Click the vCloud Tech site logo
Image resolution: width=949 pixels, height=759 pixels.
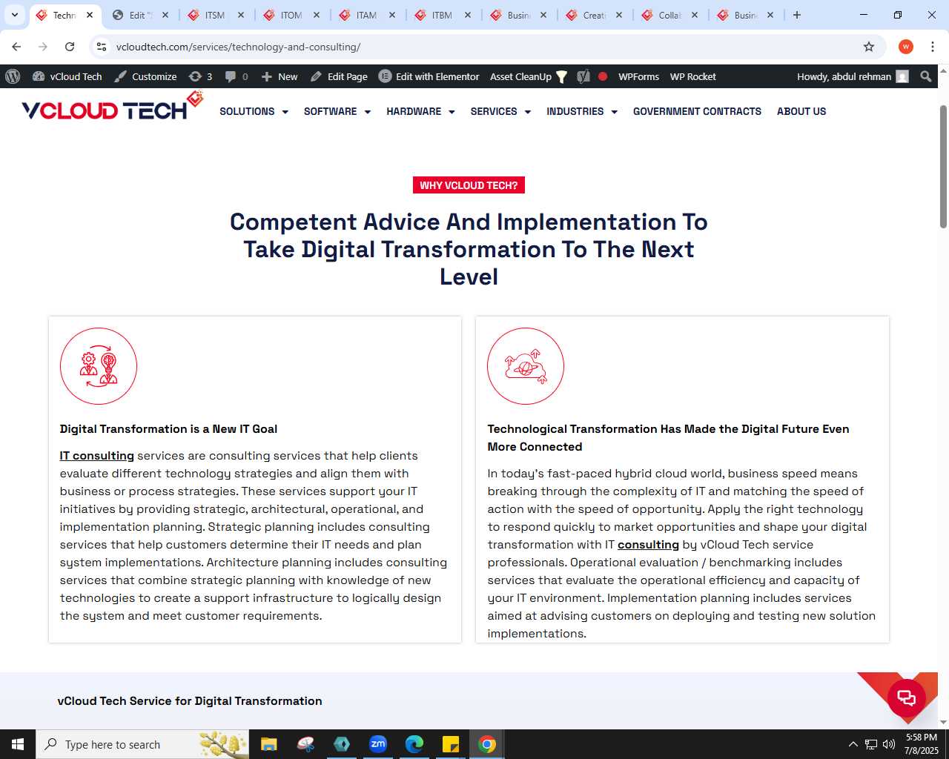point(112,106)
